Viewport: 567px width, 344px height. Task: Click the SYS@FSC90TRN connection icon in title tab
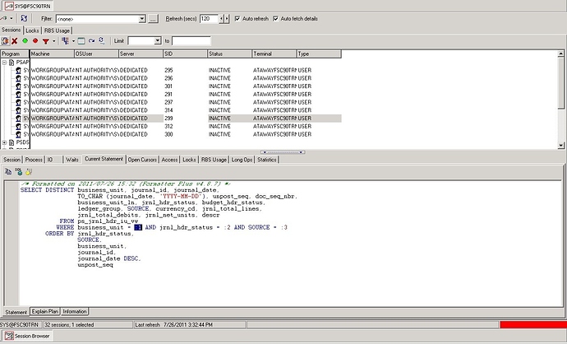coord(9,6)
